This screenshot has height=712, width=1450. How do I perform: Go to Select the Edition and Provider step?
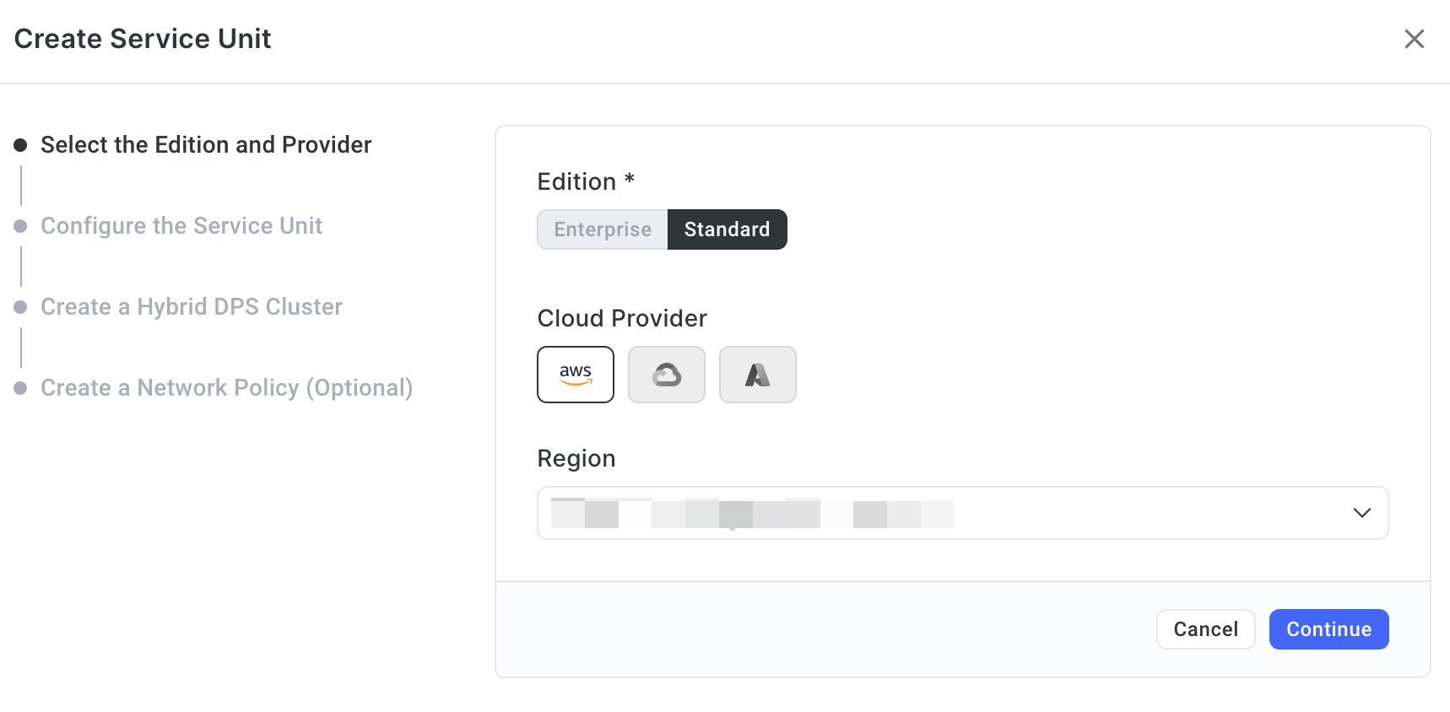pos(206,145)
